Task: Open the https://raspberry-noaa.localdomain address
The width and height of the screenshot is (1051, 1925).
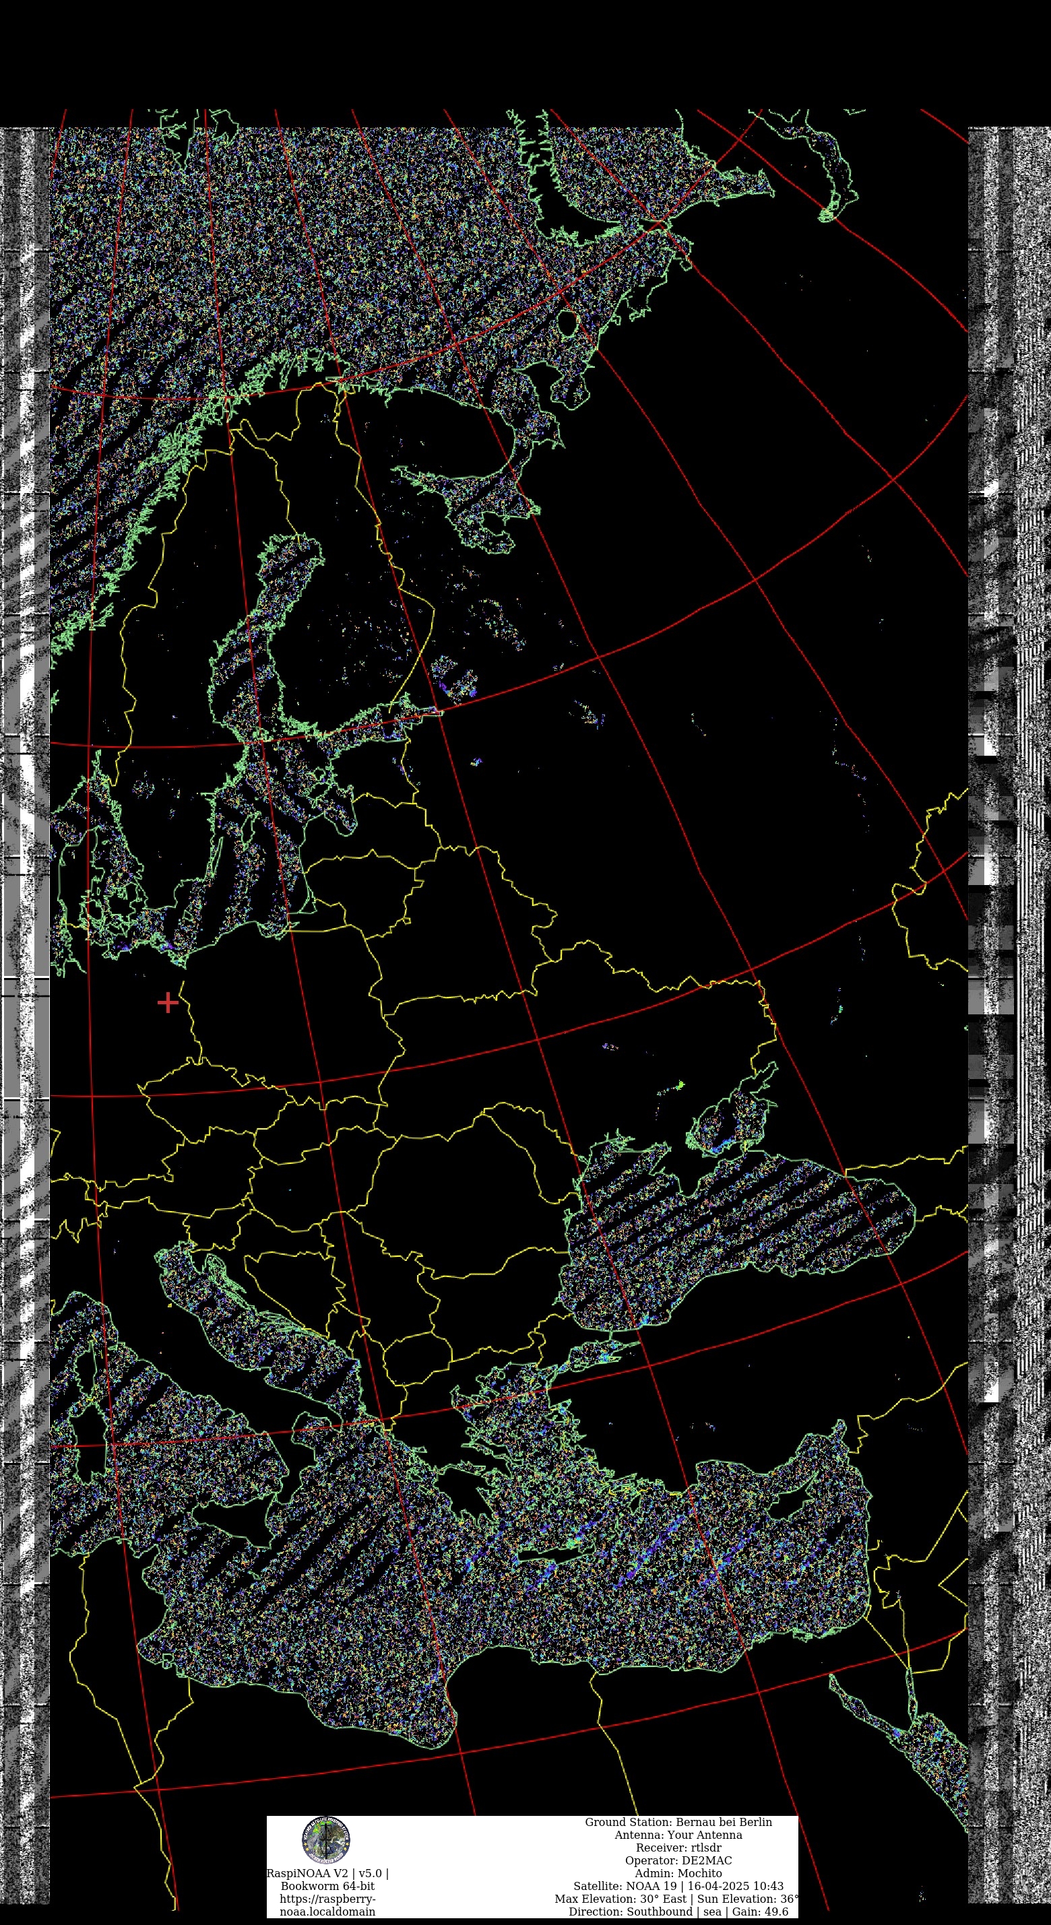Action: (x=327, y=1905)
